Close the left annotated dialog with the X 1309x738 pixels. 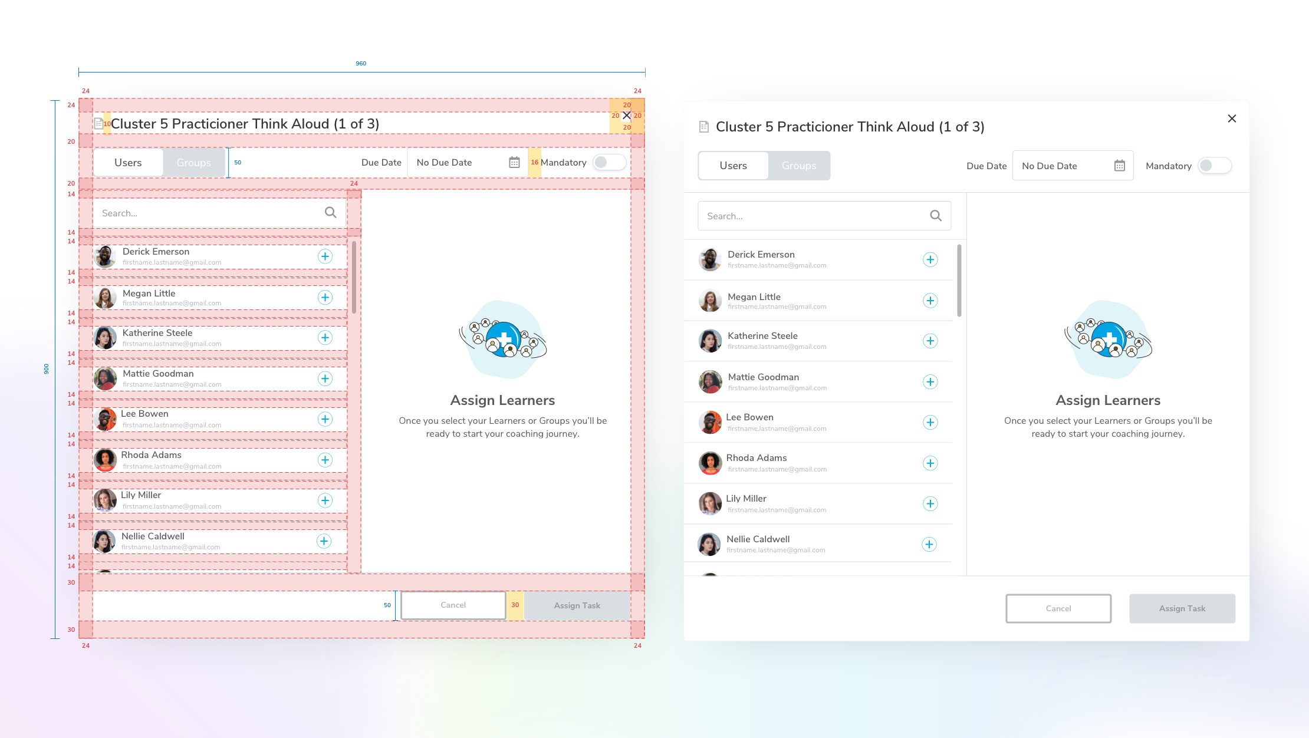tap(627, 116)
